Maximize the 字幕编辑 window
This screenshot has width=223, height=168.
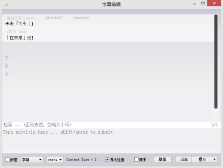(203, 3)
